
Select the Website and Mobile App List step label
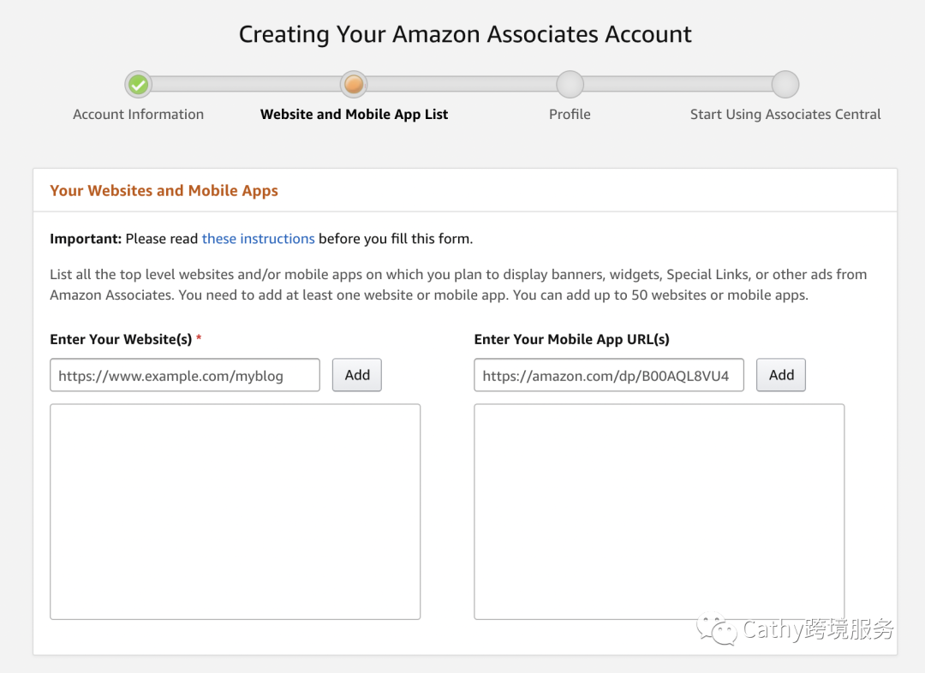point(354,115)
